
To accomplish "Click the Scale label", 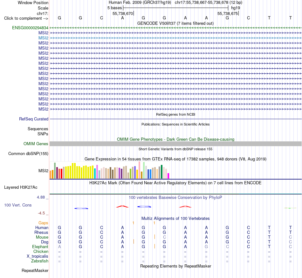I will [x=43, y=8].
